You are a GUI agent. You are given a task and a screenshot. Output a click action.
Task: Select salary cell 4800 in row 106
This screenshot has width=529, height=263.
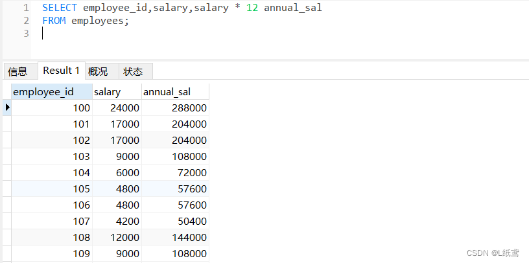pyautogui.click(x=117, y=205)
